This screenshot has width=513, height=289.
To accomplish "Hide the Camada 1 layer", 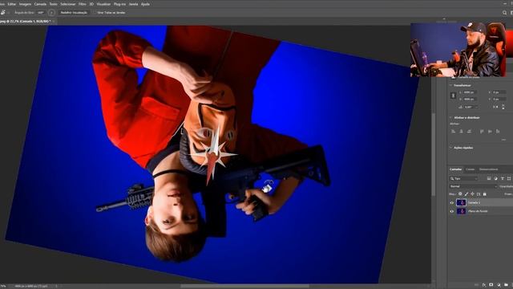I will pyautogui.click(x=452, y=203).
